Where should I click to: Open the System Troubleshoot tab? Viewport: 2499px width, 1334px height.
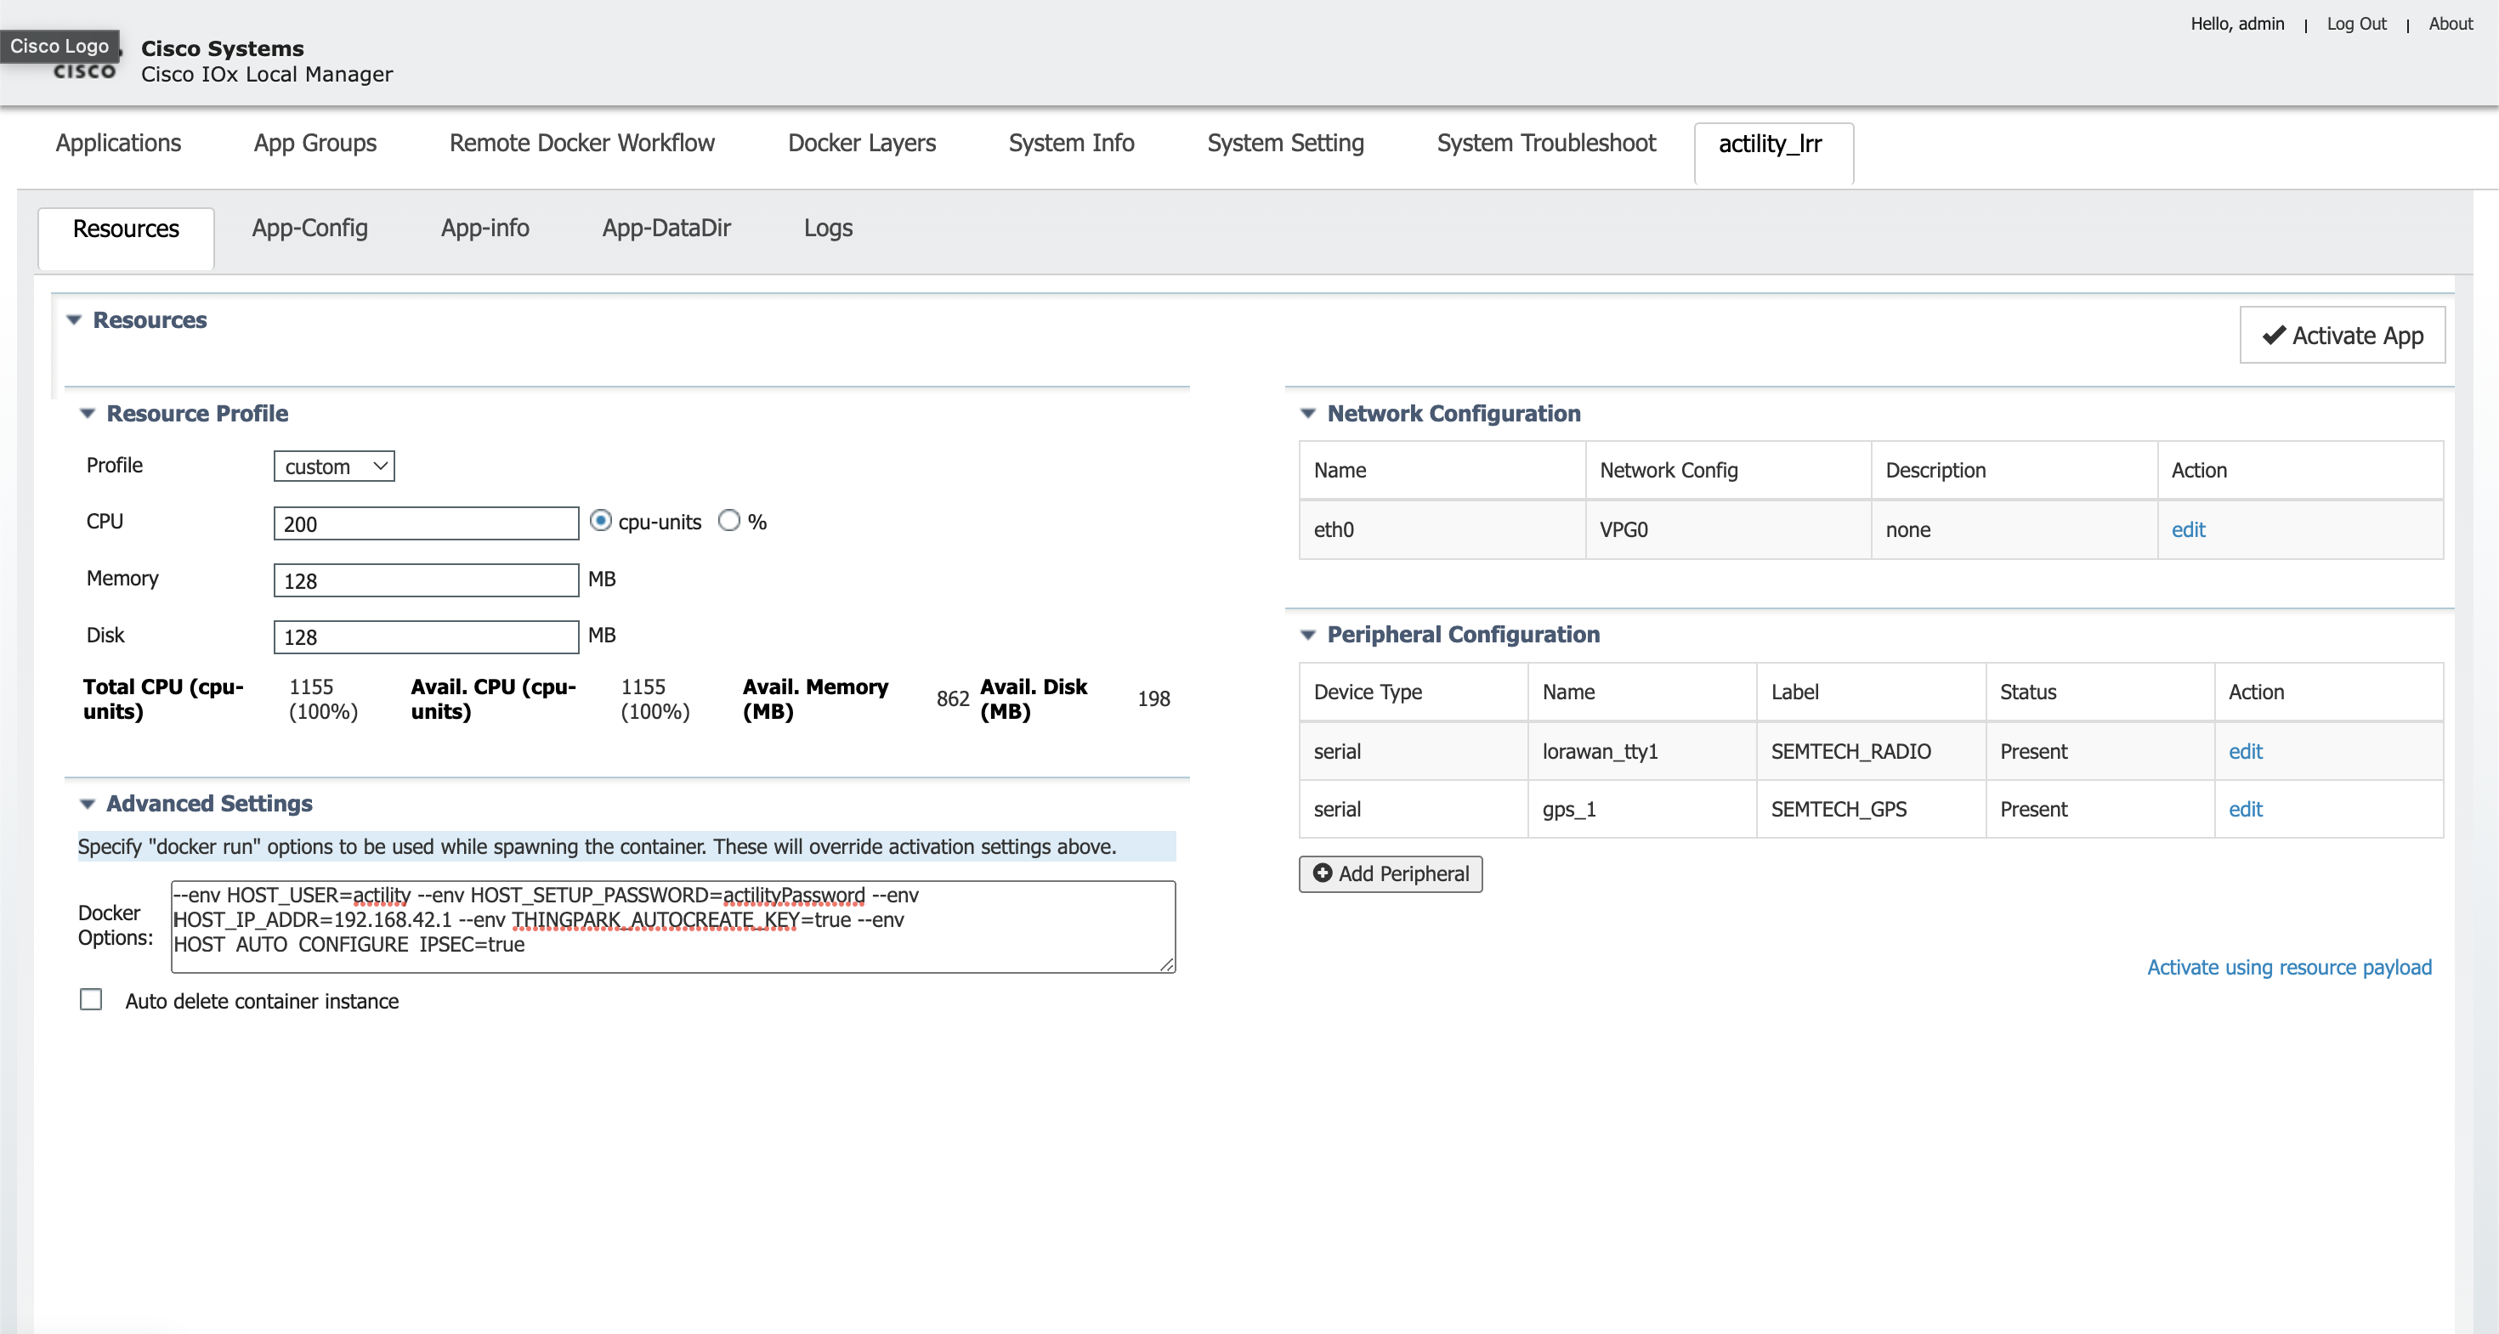click(1545, 144)
